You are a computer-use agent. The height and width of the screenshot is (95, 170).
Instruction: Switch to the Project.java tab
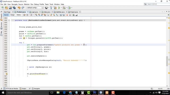74,12
